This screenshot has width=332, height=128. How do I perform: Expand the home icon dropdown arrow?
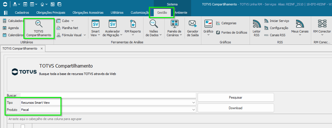46,4
